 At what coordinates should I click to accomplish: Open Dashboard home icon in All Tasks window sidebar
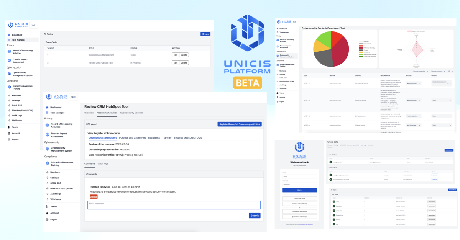[x=9, y=35]
